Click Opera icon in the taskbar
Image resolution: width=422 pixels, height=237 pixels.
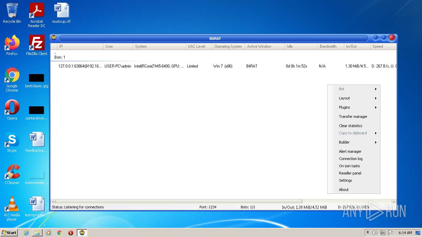click(71, 233)
